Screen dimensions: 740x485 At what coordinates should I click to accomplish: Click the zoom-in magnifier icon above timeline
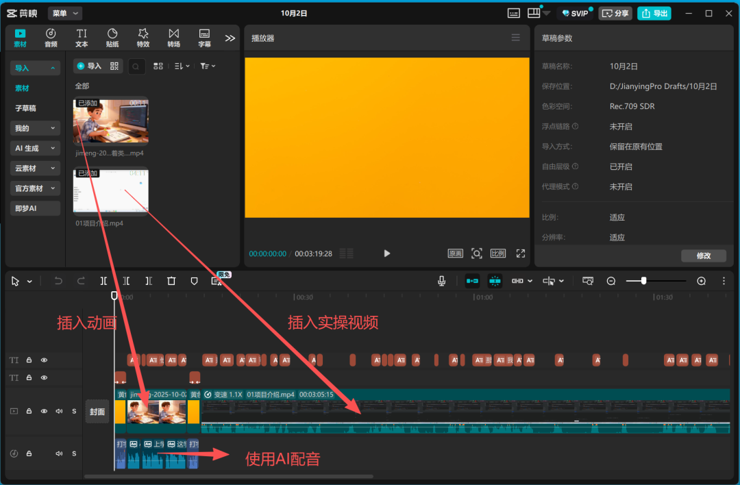coord(701,281)
